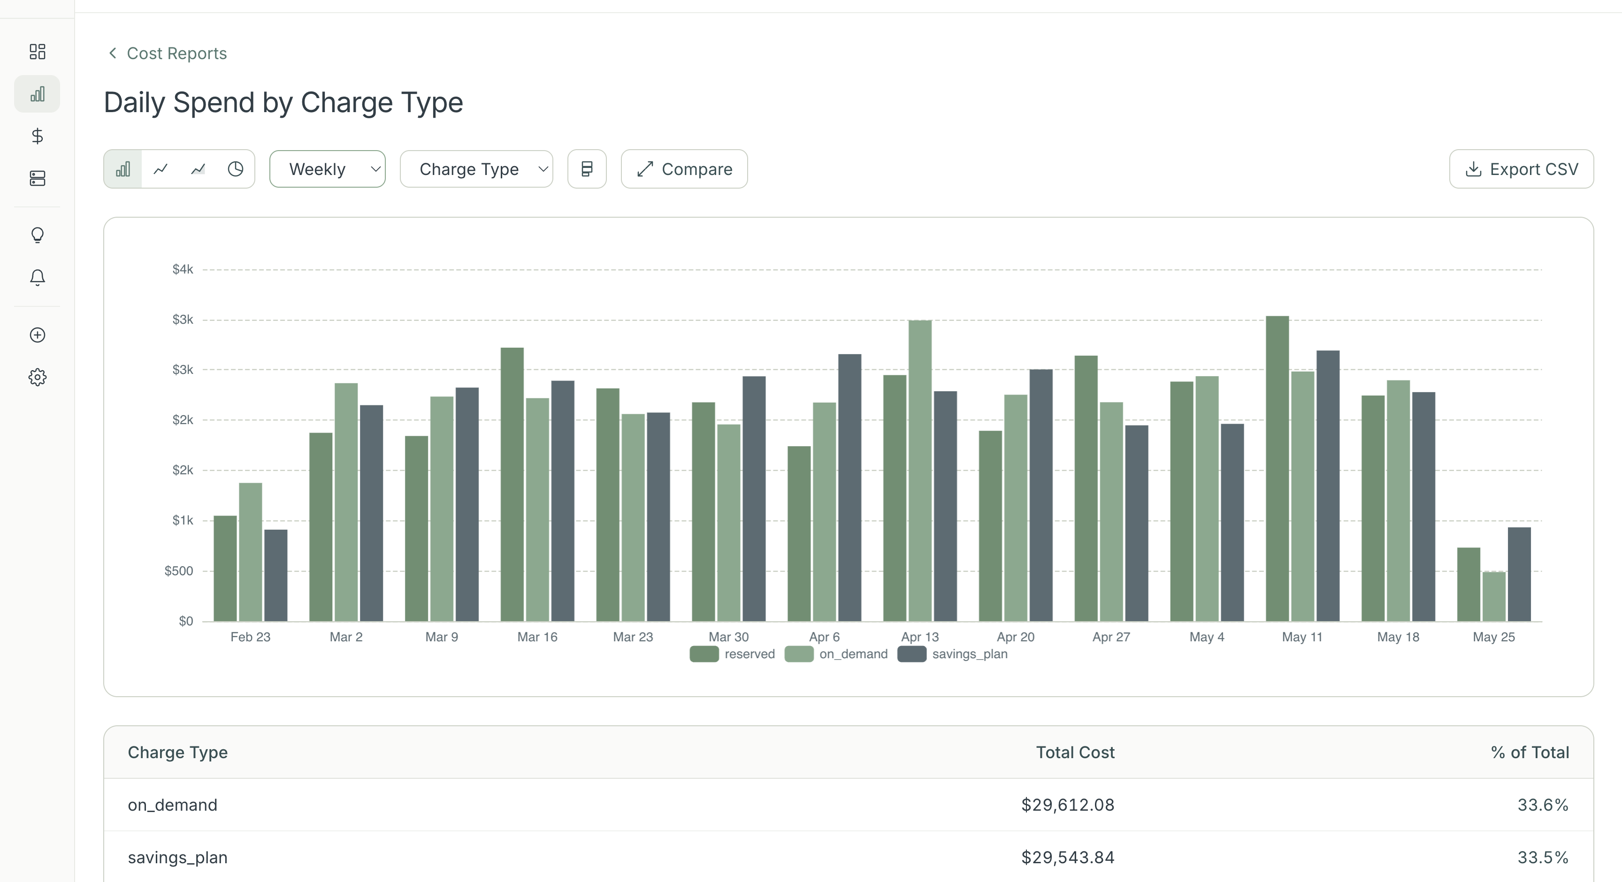Switch to line chart view

pos(161,169)
